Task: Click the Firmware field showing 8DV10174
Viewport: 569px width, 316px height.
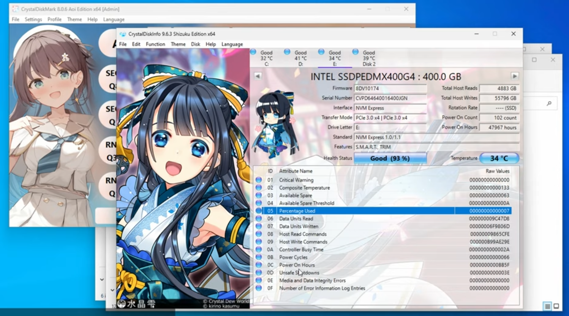Action: [390, 88]
